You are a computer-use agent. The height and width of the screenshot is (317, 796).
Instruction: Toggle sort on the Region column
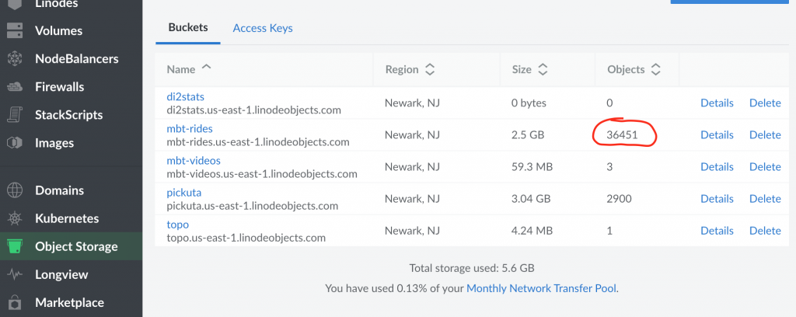429,69
